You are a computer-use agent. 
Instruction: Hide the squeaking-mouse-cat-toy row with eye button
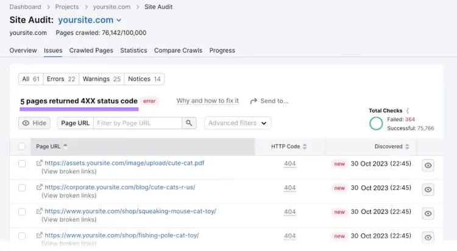pos(428,213)
